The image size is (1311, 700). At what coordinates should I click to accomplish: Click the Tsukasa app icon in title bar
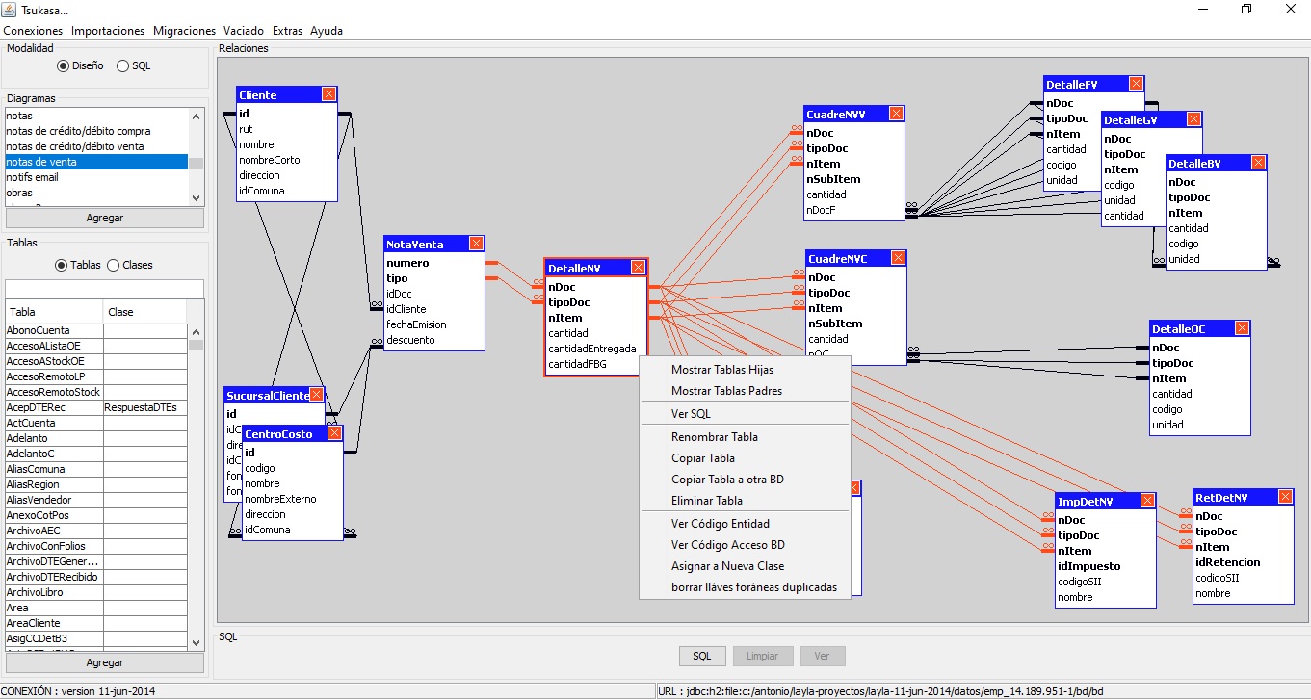click(x=11, y=10)
